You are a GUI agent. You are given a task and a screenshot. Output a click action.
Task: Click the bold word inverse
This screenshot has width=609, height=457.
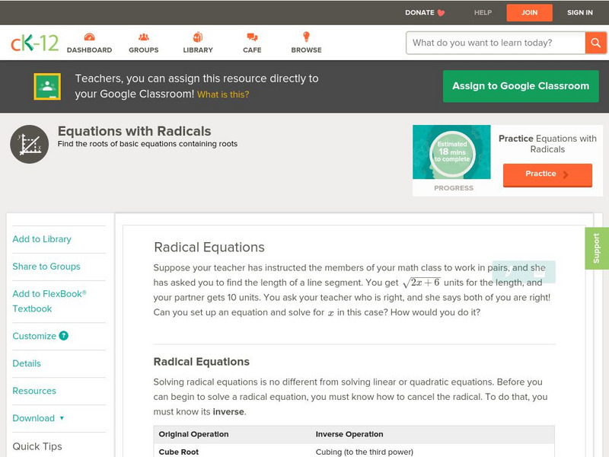pyautogui.click(x=228, y=411)
